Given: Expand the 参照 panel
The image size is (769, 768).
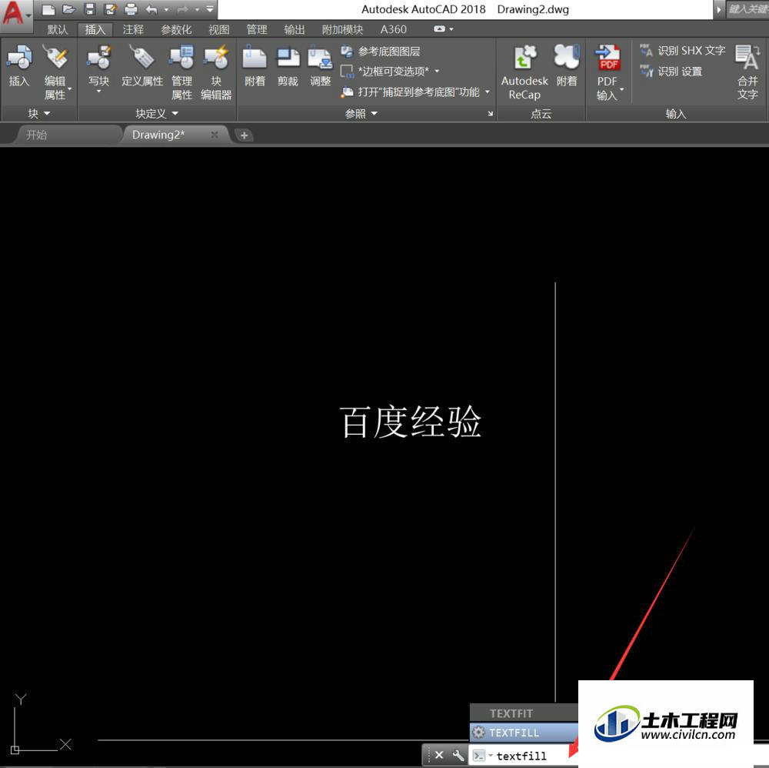Looking at the screenshot, I should pos(361,114).
